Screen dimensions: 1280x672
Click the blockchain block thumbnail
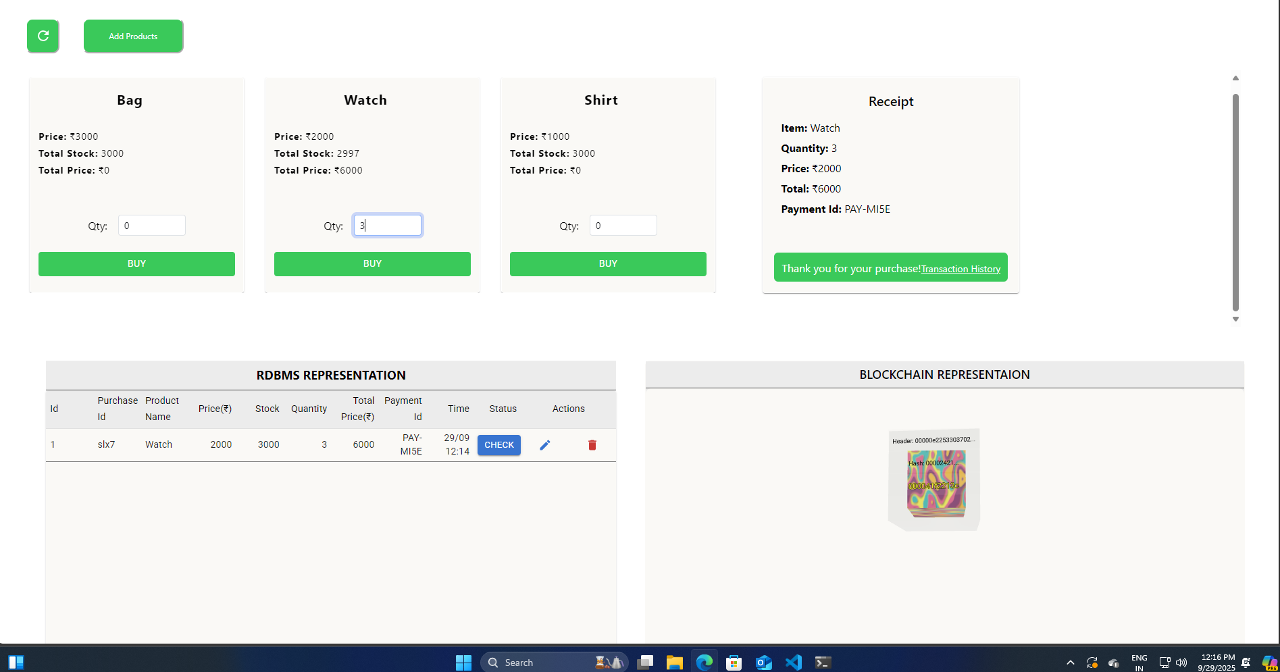[936, 481]
